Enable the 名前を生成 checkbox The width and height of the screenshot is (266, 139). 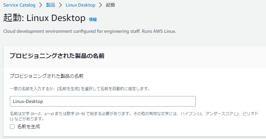tap(12, 127)
